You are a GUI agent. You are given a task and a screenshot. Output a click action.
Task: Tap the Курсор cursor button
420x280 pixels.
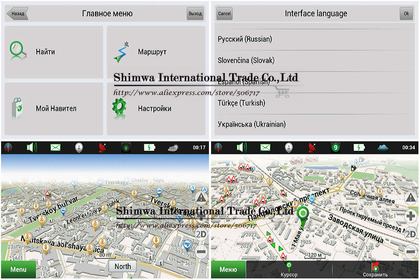tap(289, 270)
